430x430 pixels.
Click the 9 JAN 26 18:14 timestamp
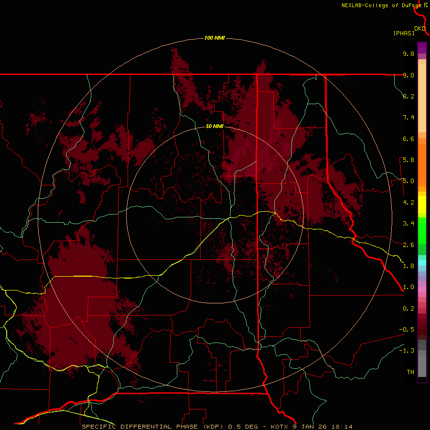click(x=322, y=427)
